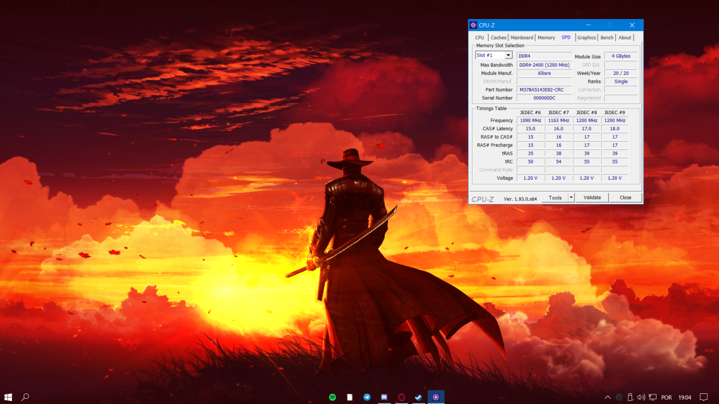
Task: Click the JEDEC #6 Voltage 1.20 V cell
Action: [530, 178]
